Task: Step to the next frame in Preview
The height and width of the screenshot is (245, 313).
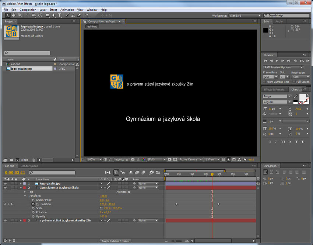Action: [x=283, y=61]
